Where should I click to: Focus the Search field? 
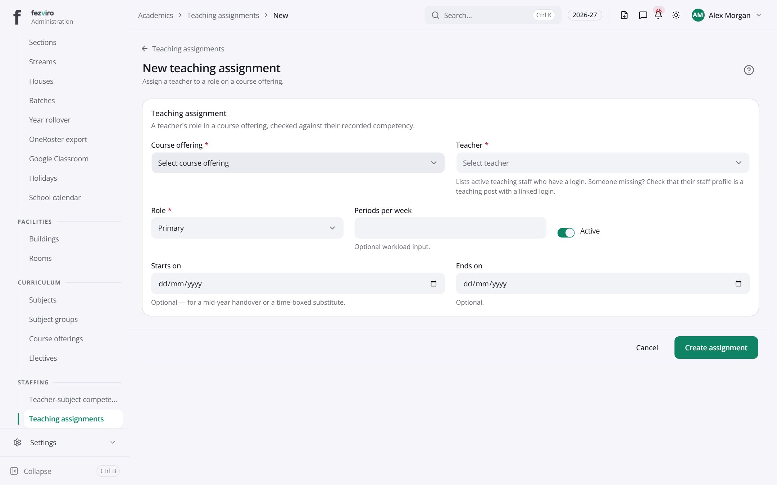click(x=492, y=15)
